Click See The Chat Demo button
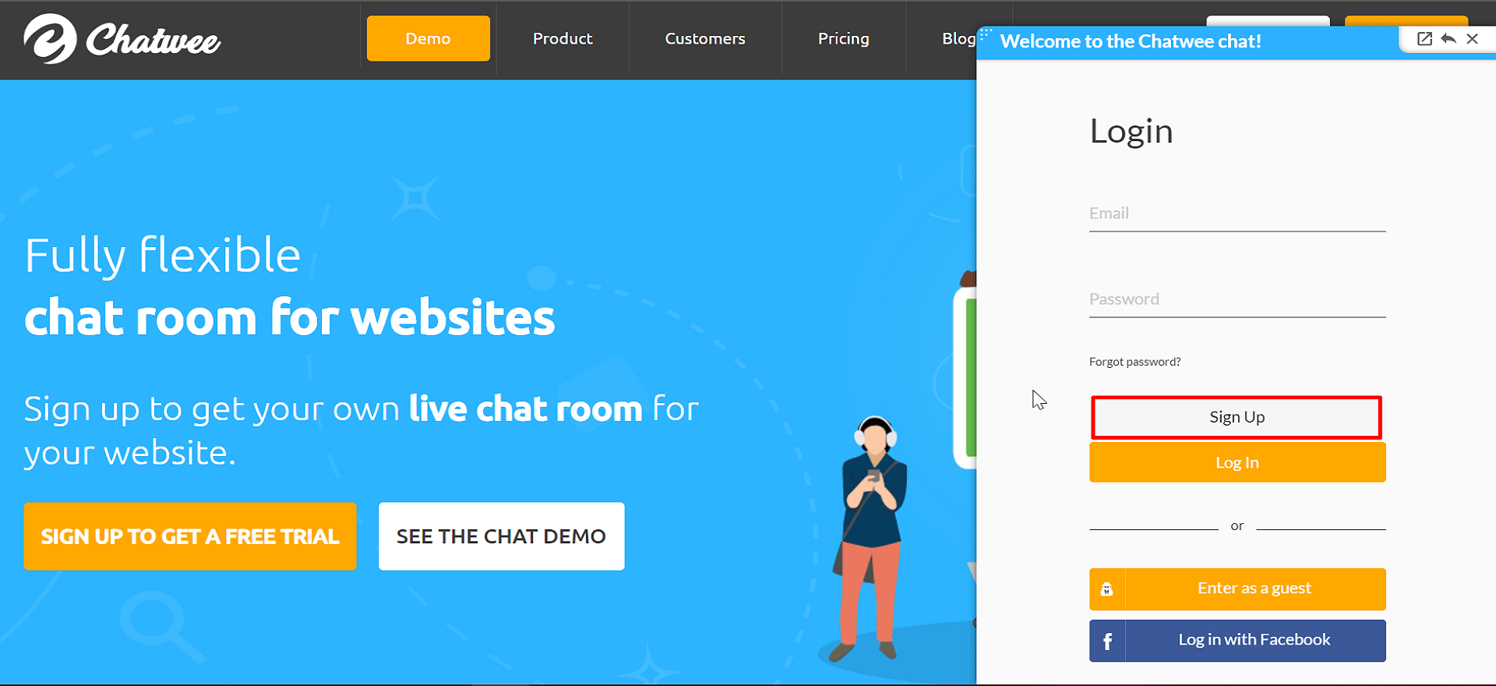Screen dimensions: 1496x686 (501, 536)
